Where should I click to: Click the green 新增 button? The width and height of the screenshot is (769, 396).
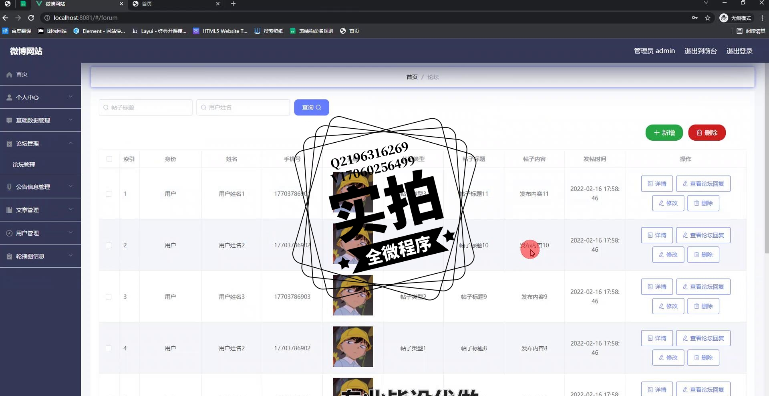tap(664, 133)
